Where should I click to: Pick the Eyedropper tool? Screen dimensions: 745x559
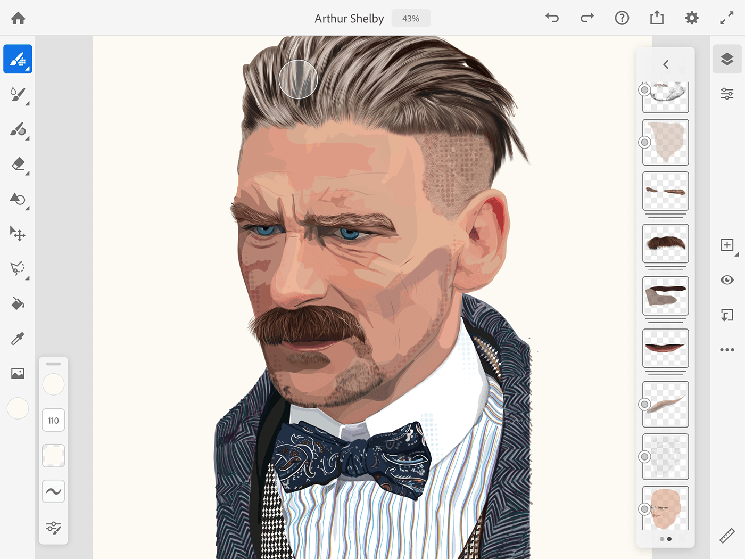click(18, 339)
